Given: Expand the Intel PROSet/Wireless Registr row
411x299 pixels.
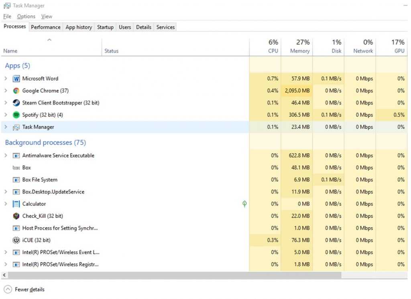Looking at the screenshot, I should pyautogui.click(x=6, y=264).
